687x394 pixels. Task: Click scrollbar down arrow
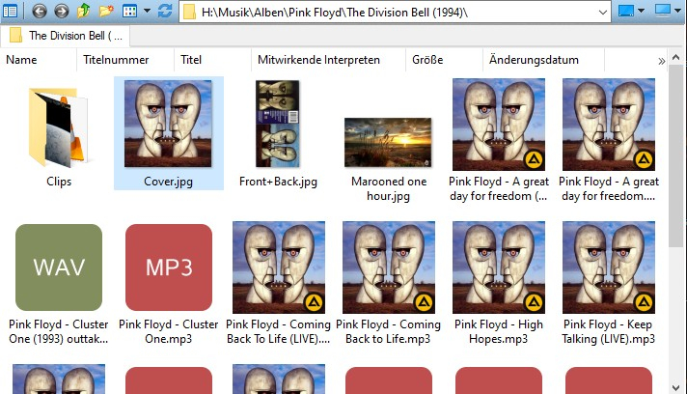[675, 387]
